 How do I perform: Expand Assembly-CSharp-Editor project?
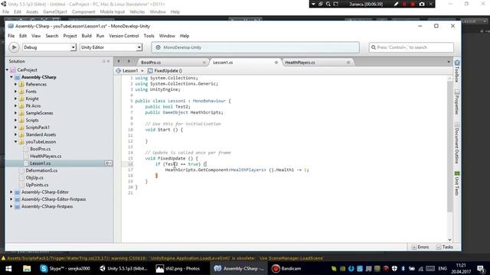tap(11, 192)
